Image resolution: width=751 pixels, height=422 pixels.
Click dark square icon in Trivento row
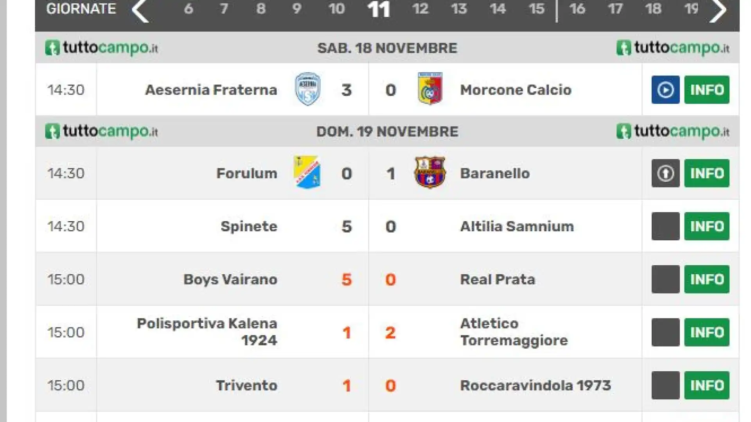(665, 385)
